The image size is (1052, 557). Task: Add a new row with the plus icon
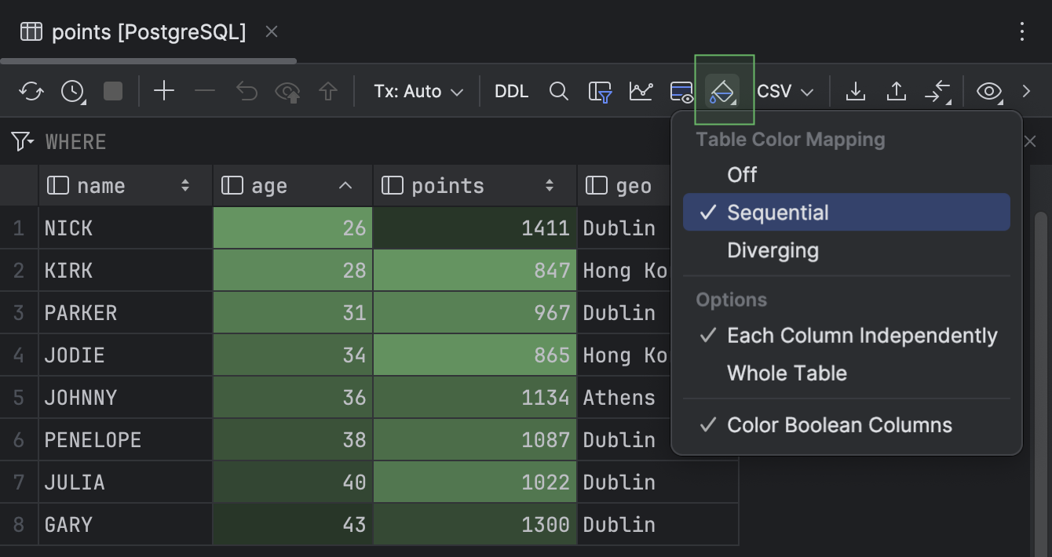(x=164, y=90)
